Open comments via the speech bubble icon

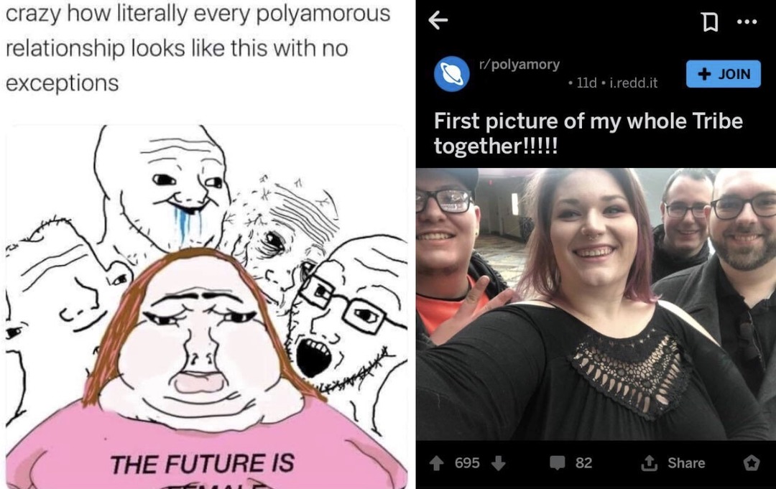click(x=558, y=463)
